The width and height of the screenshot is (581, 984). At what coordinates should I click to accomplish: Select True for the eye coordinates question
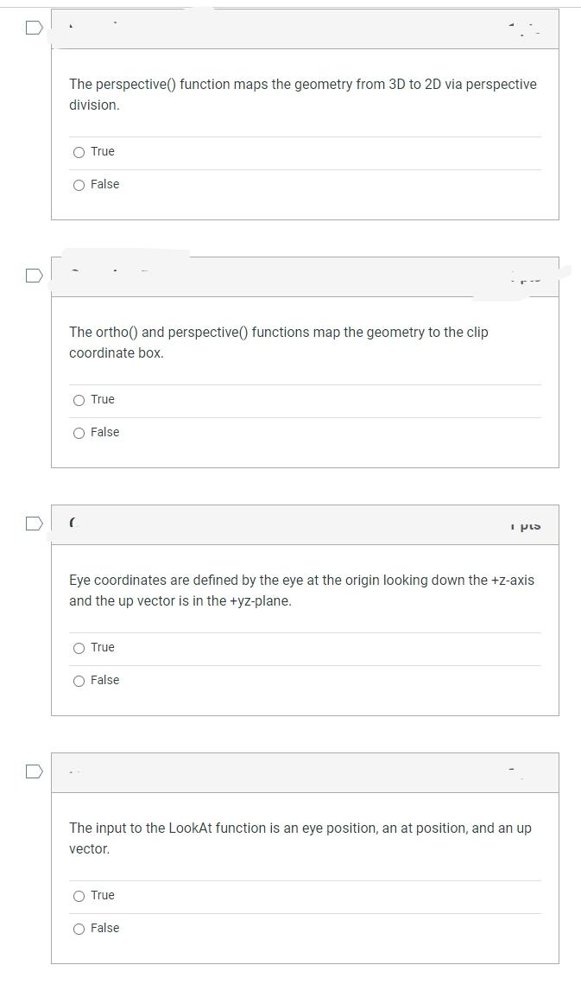click(79, 647)
